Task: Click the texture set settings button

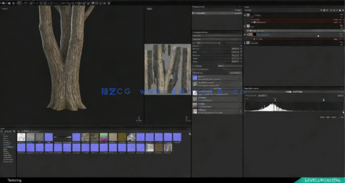Action: (238, 10)
